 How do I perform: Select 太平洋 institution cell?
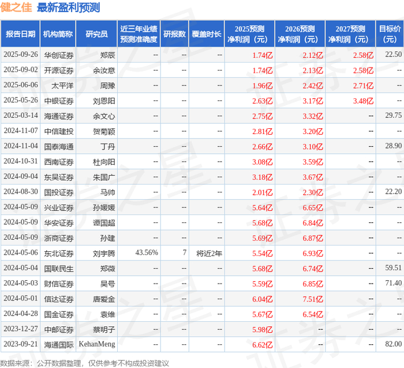(x=62, y=86)
